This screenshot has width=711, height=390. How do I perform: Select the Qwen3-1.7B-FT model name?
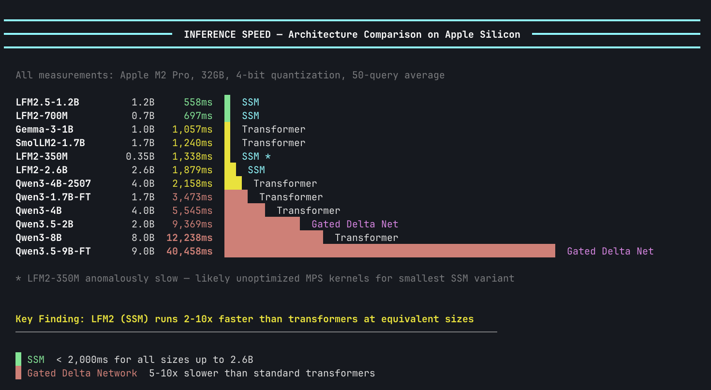[53, 197]
